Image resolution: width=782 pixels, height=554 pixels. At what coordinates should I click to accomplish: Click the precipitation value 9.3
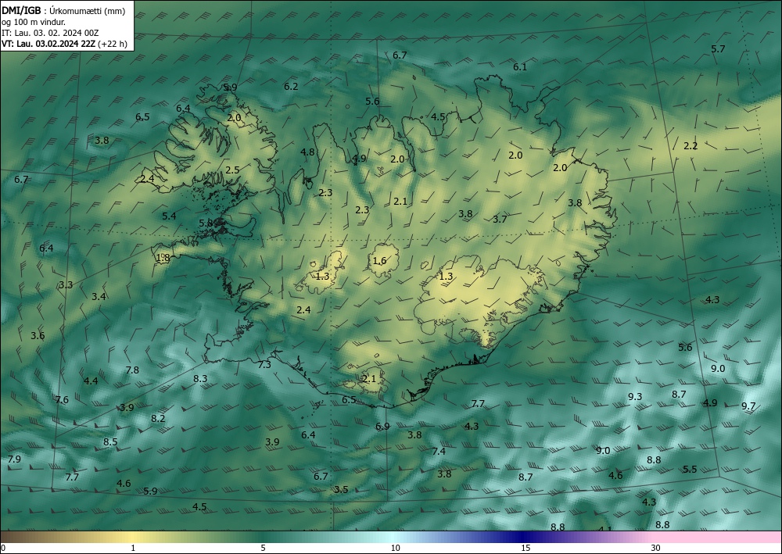(635, 397)
